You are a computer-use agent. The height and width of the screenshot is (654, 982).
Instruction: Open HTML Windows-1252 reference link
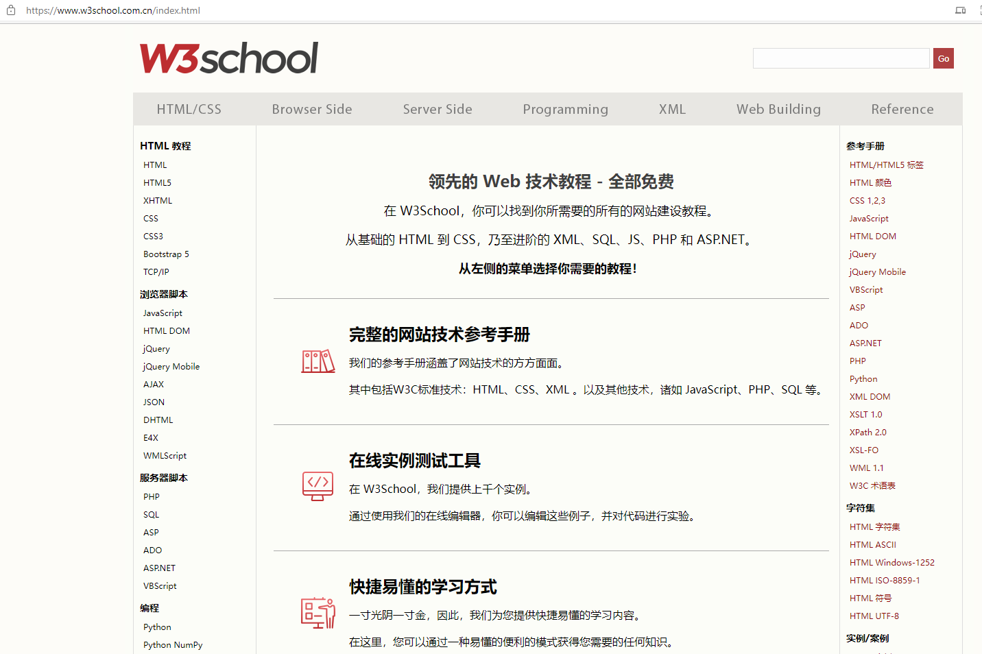[x=892, y=562]
